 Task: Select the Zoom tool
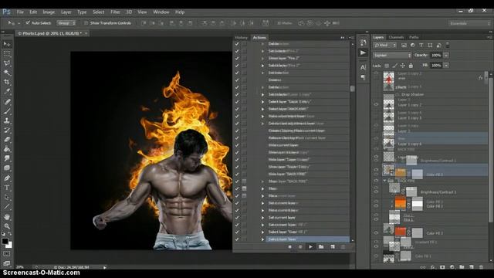tap(7, 226)
